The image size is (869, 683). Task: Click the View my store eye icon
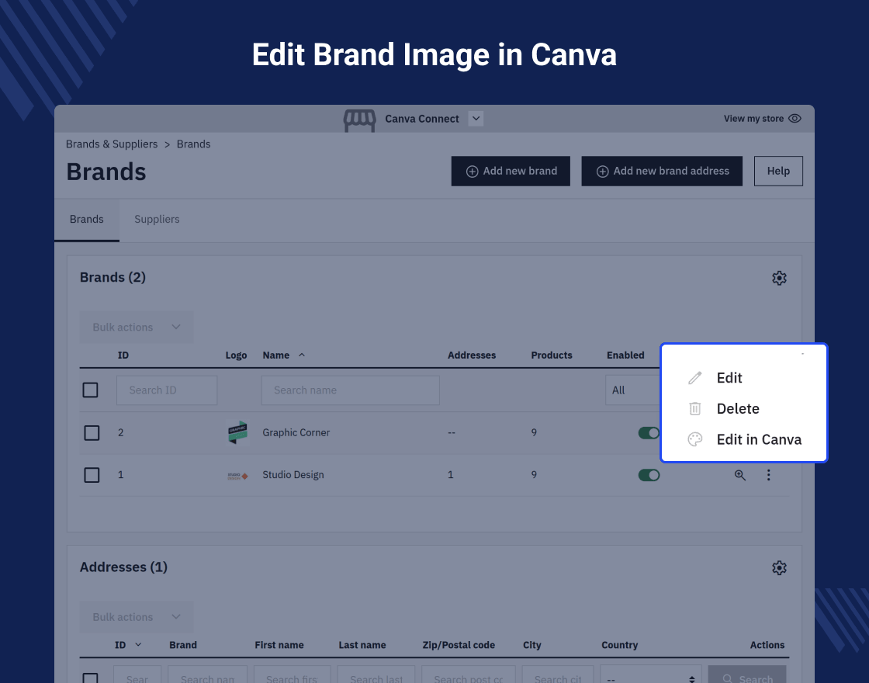tap(795, 119)
